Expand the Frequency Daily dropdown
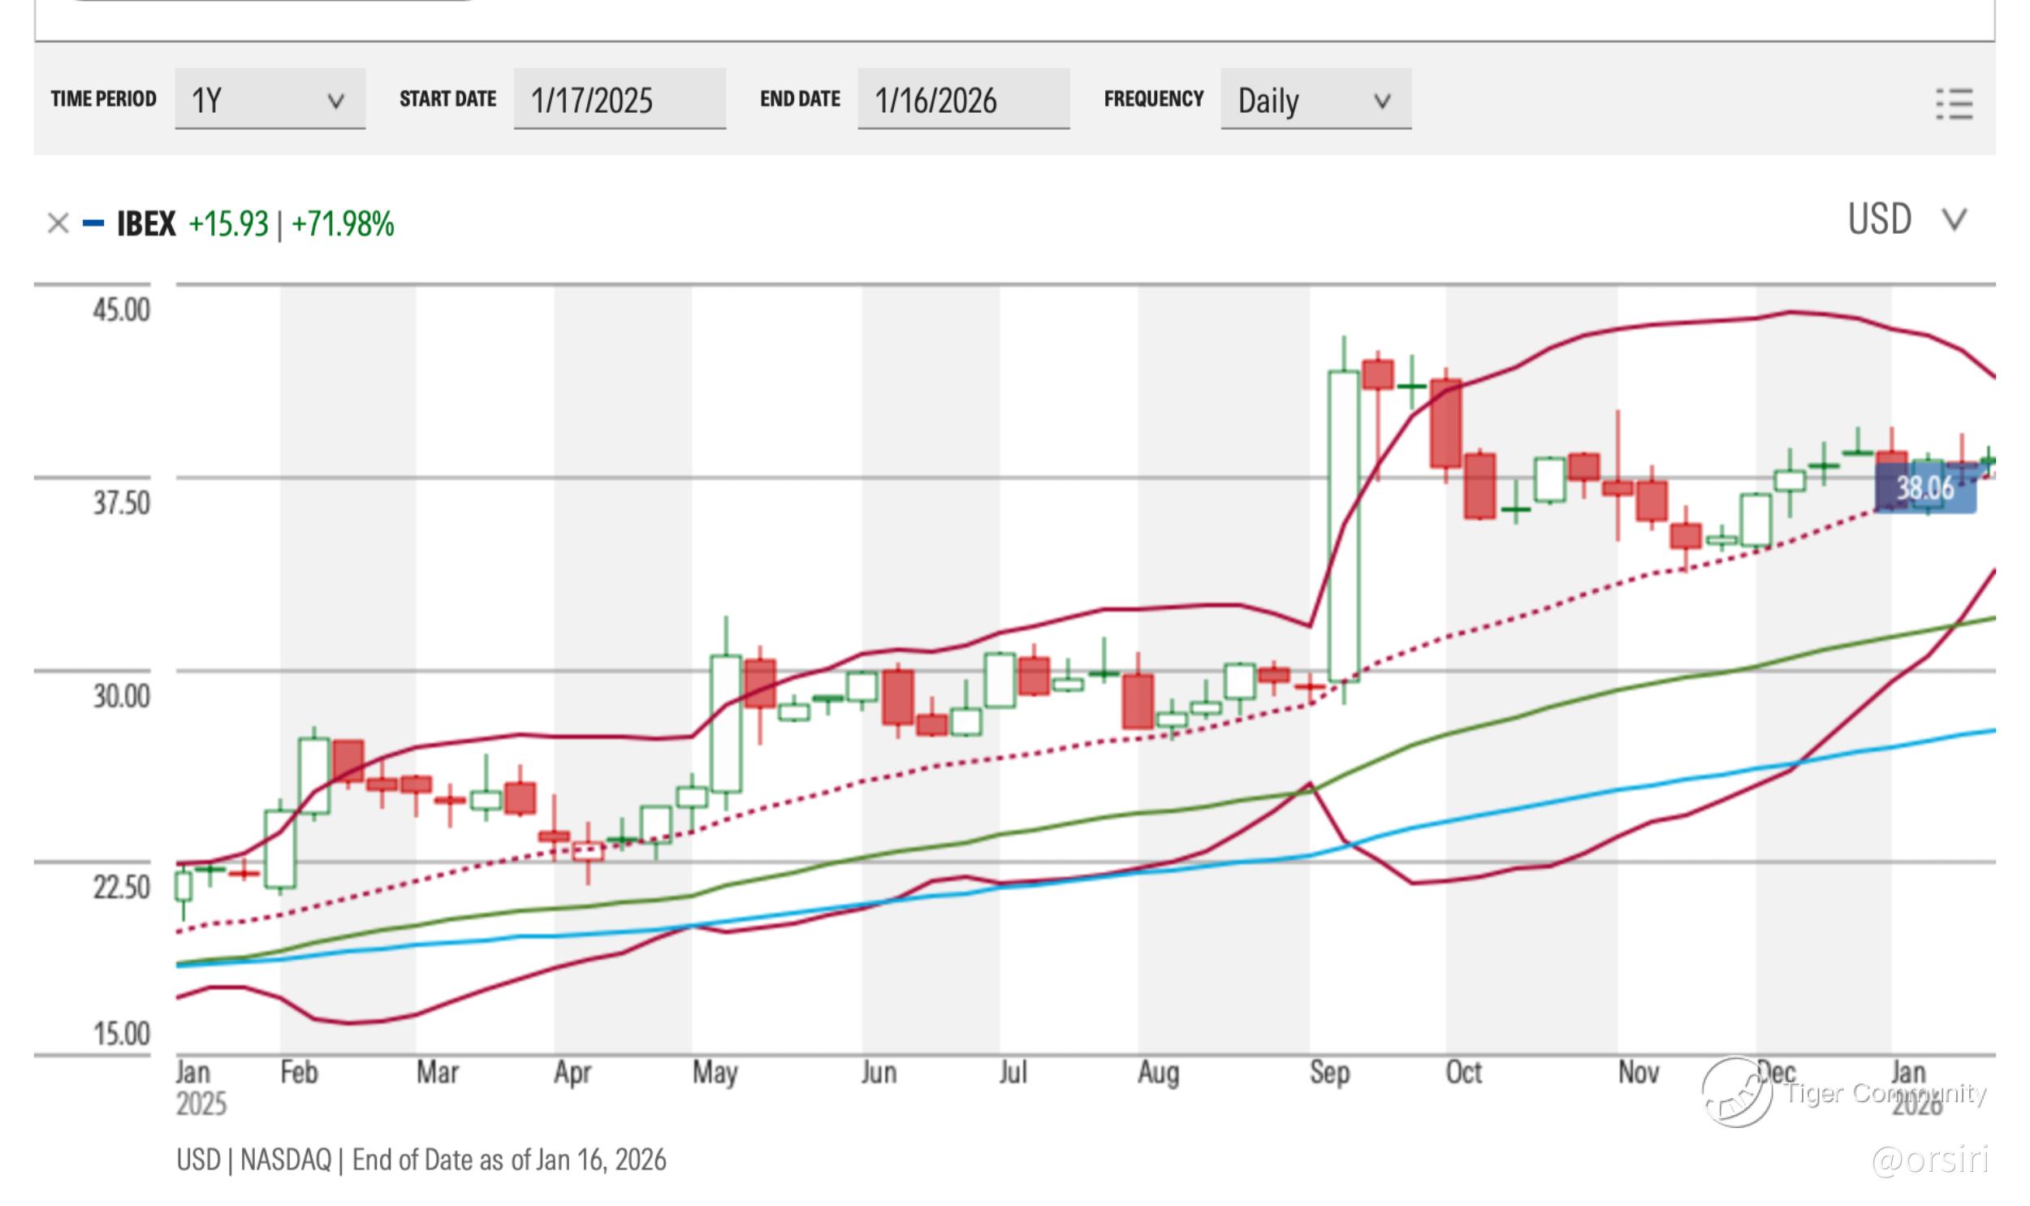The height and width of the screenshot is (1206, 2030). (x=1315, y=100)
